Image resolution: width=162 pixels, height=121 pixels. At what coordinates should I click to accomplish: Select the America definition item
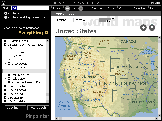pos(16,56)
